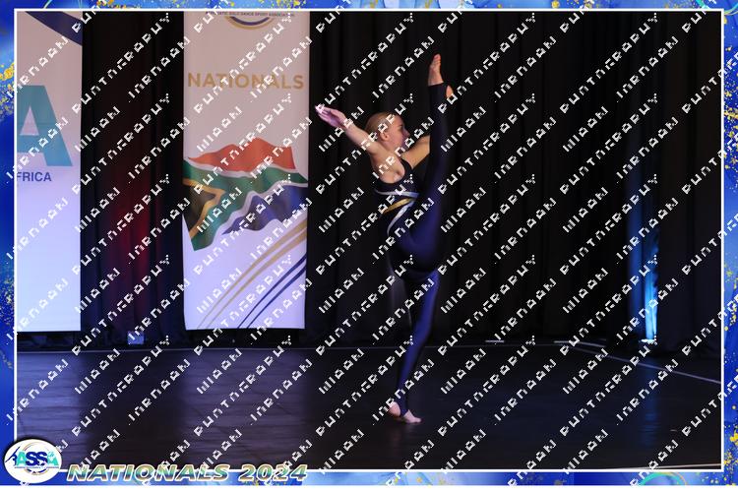Click the AFRICA text on the left banner
Screen dimensions: 738x492
(x=37, y=177)
